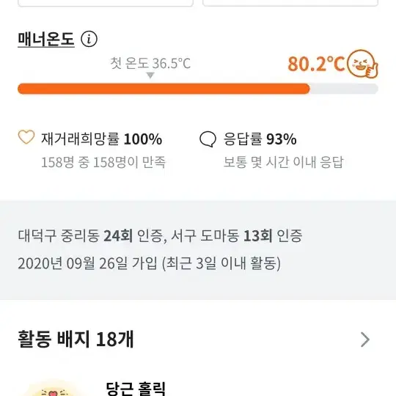Screen dimensions: 396x396
Task: Tap the 2020년 09월 26일 가입 line
Action: [87, 263]
